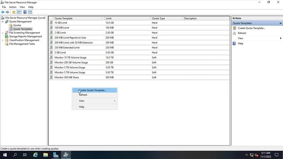Choose Help in context menu
The height and width of the screenshot is (159, 283).
[x=95, y=107]
